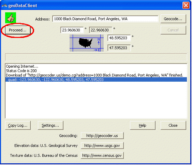Click Copy Log... button
This screenshot has height=165, width=192.
coord(18,125)
